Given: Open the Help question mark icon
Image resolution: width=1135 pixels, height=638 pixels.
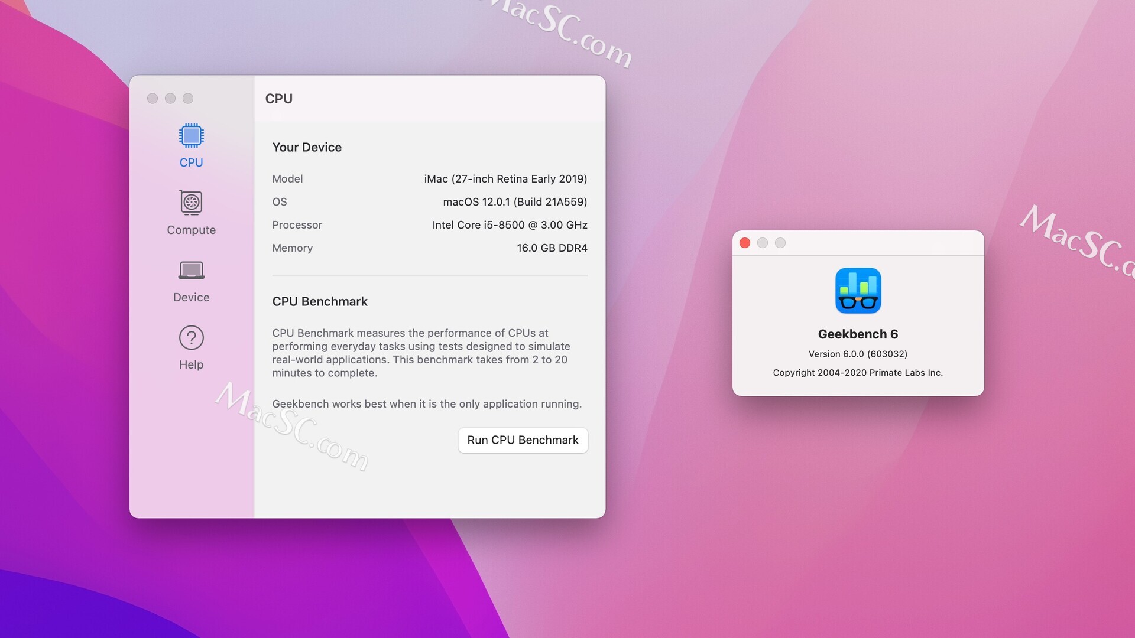Looking at the screenshot, I should (x=191, y=337).
